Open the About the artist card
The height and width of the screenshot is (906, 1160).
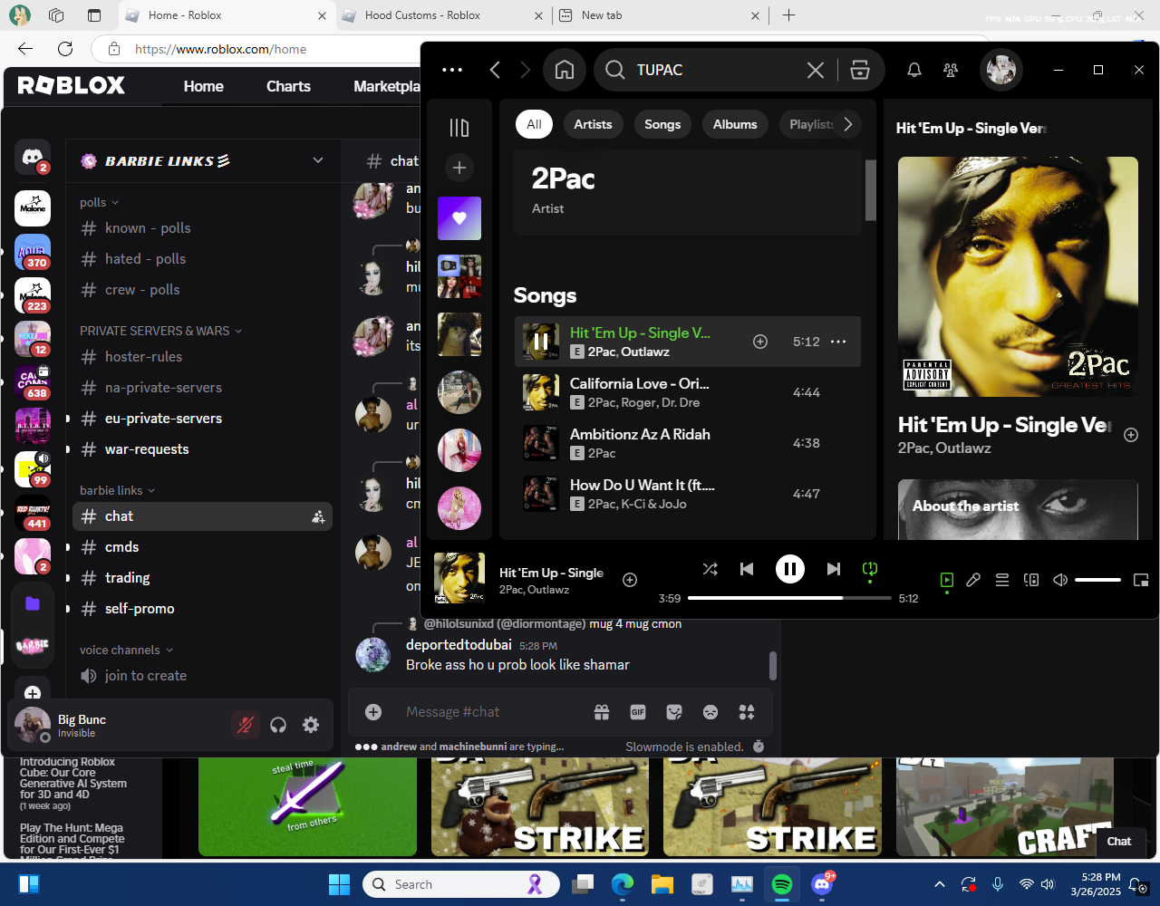point(1018,509)
